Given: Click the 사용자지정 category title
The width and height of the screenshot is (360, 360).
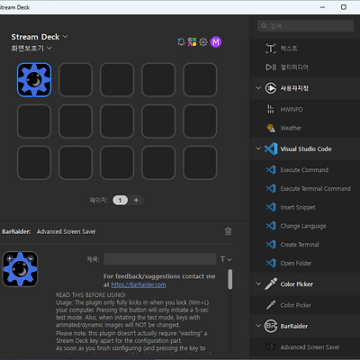Looking at the screenshot, I should click(294, 88).
